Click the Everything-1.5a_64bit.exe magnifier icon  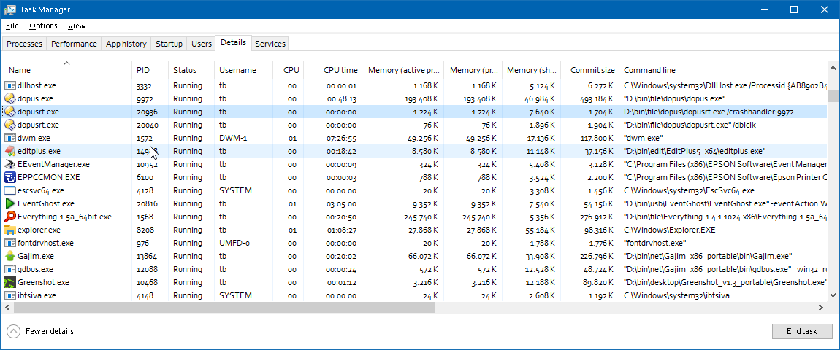(x=10, y=217)
